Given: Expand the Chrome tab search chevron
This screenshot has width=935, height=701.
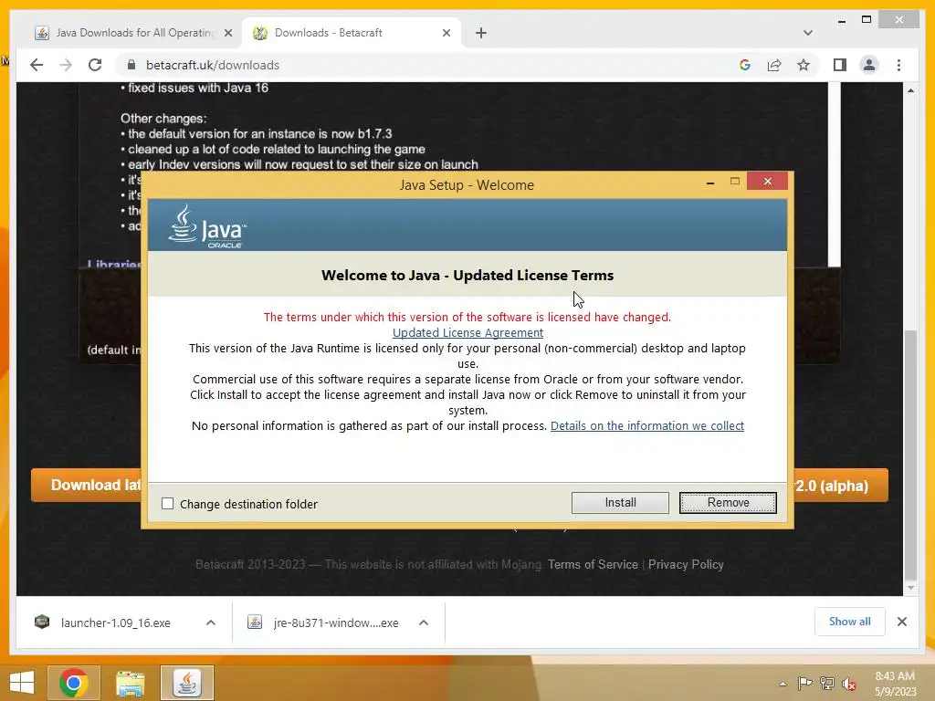Looking at the screenshot, I should [807, 33].
